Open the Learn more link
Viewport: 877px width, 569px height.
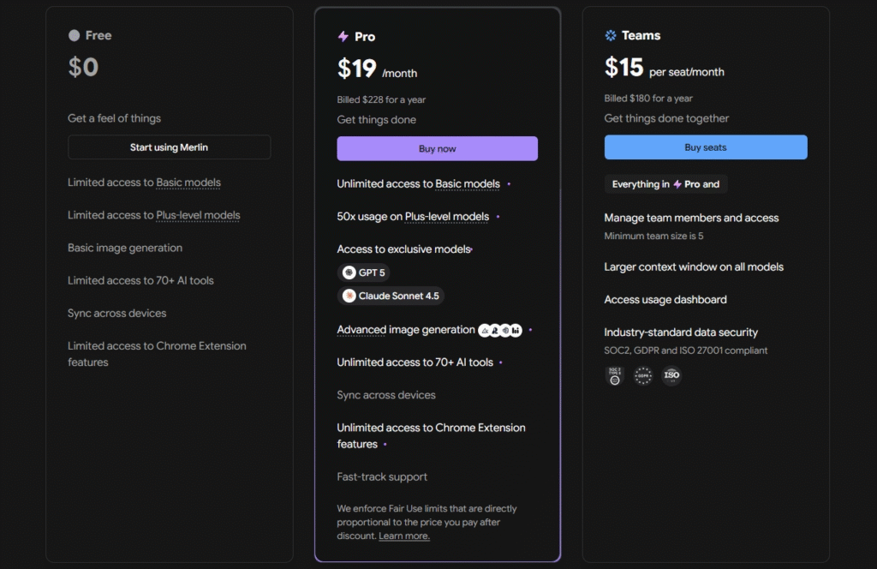(403, 536)
